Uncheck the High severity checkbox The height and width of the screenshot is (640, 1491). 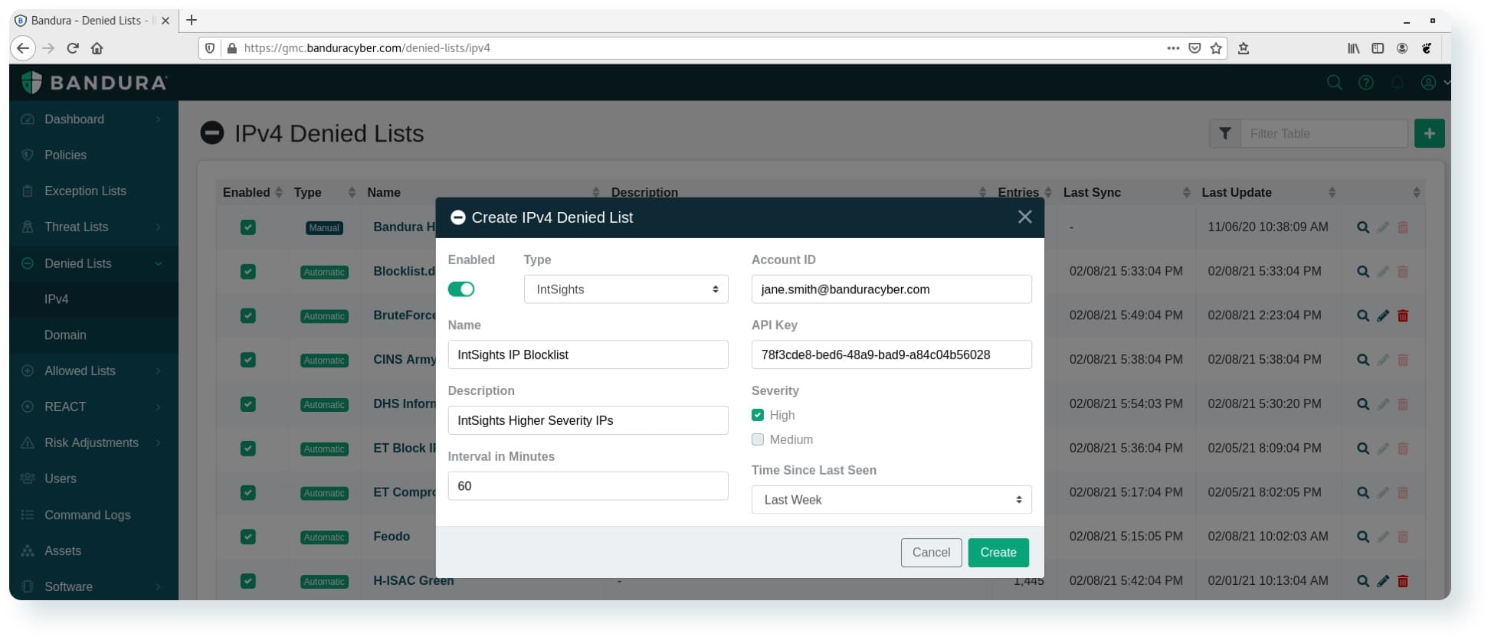[x=758, y=415]
